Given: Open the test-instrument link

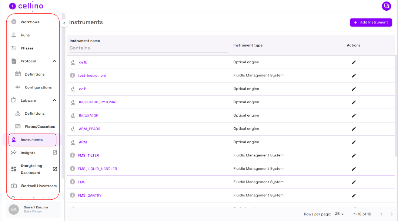Looking at the screenshot, I should 92,76.
